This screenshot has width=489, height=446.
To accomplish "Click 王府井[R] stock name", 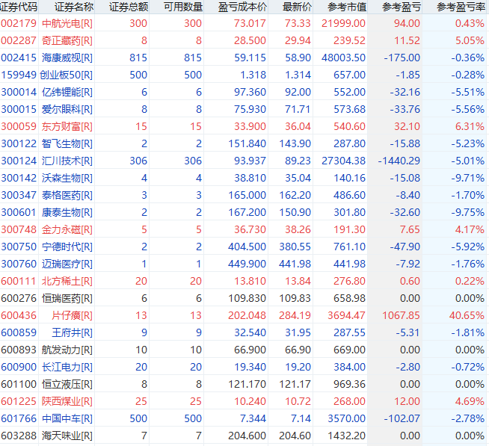I will (72, 332).
